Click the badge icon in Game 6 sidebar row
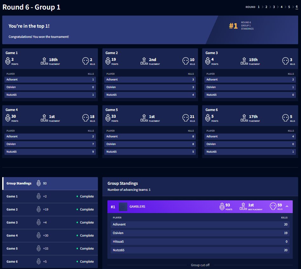Viewport: 301px width, 269px height. click(x=38, y=261)
